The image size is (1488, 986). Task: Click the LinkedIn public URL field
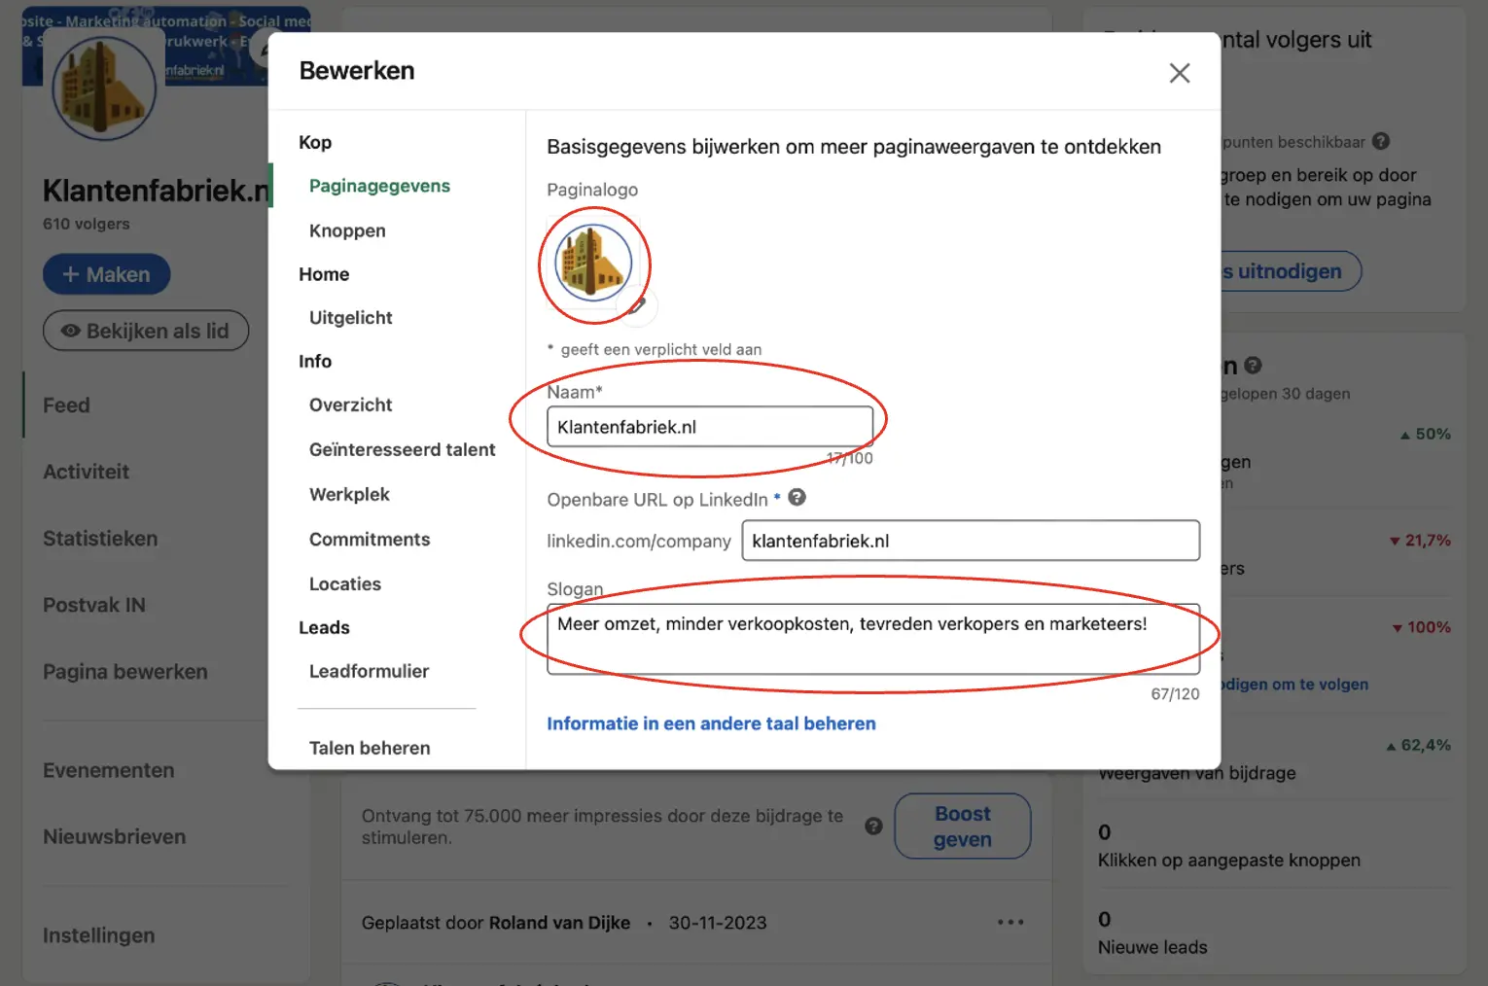coord(971,541)
